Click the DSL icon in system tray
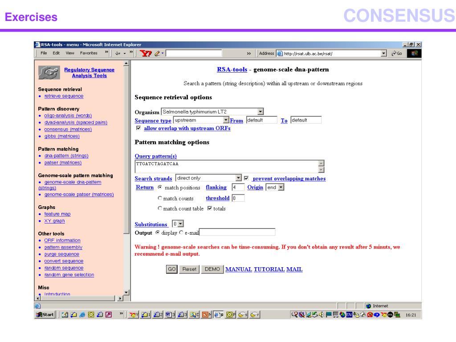The image size is (456, 342). 390,315
